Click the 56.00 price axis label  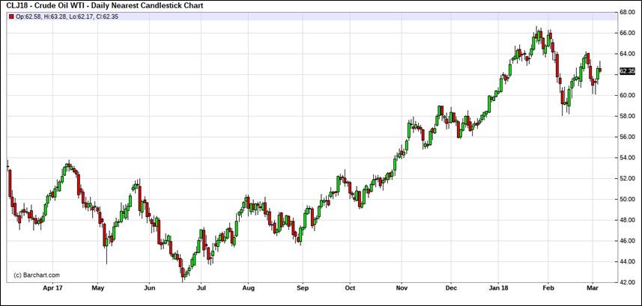(627, 137)
